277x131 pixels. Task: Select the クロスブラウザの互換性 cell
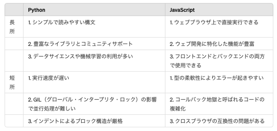[217, 121]
